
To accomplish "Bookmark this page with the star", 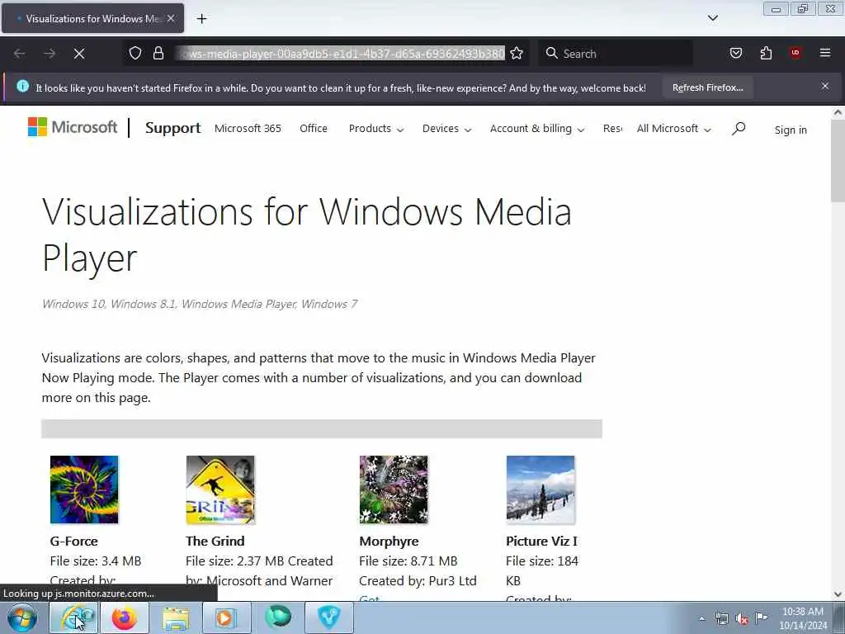I will point(517,53).
